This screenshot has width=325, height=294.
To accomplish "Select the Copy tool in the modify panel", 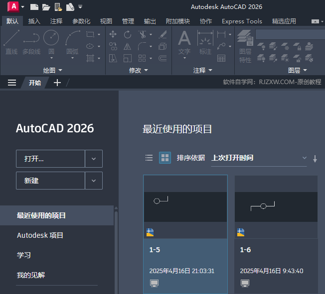I will pos(113,46).
